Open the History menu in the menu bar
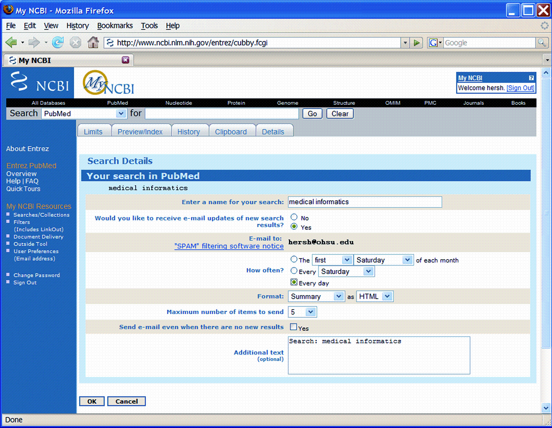 click(77, 26)
